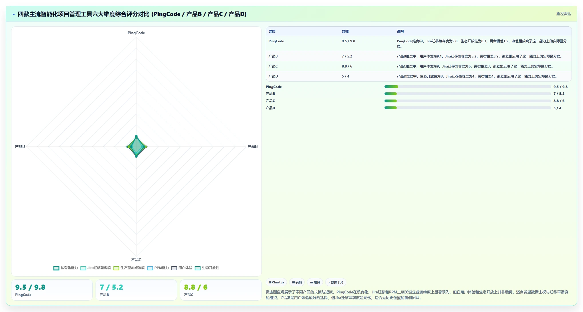Toggle the Jira迁移兼容度 legend series
Viewport: 583px width, 312px height.
pos(96,268)
